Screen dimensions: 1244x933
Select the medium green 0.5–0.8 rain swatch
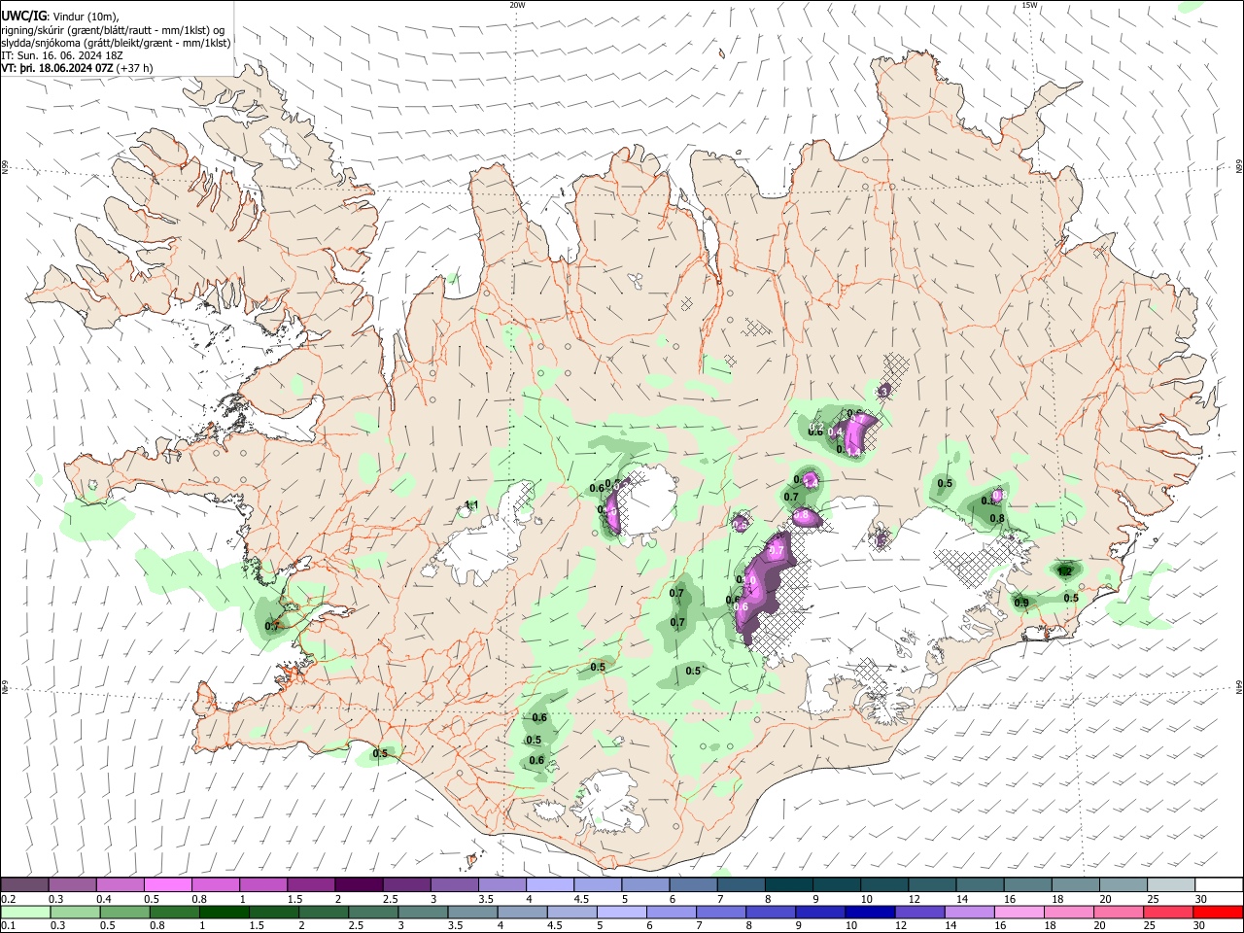tap(124, 913)
